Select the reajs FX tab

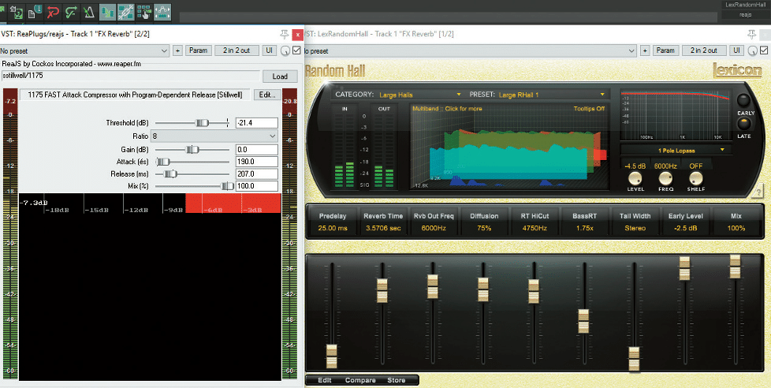(x=747, y=15)
